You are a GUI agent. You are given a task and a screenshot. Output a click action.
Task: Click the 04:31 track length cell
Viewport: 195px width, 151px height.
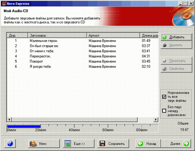[x=146, y=56]
